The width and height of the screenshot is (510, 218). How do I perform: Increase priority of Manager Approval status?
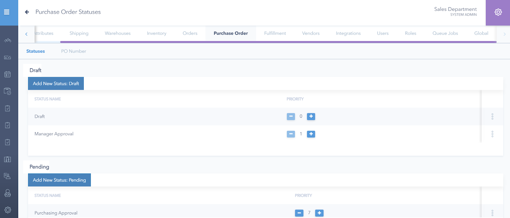[311, 134]
